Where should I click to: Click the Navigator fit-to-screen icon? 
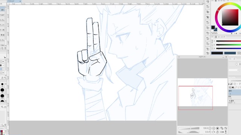[x=226, y=128]
